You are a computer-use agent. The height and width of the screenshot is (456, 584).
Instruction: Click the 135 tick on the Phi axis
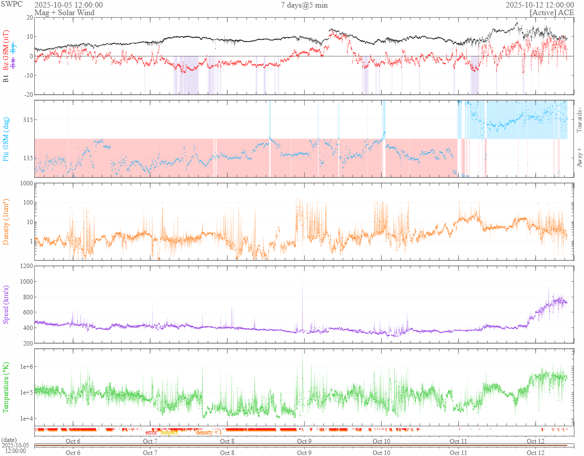click(27, 158)
